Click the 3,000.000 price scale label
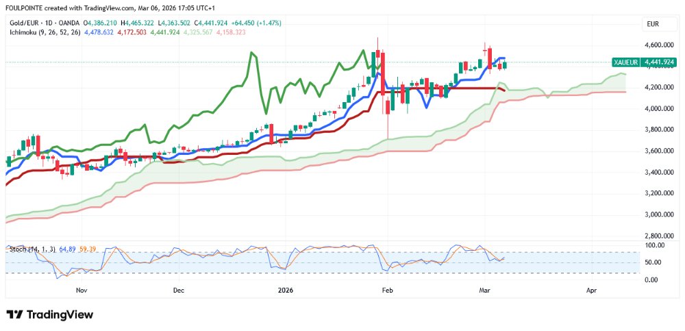Viewport: 685px width, 331px height. [x=660, y=214]
